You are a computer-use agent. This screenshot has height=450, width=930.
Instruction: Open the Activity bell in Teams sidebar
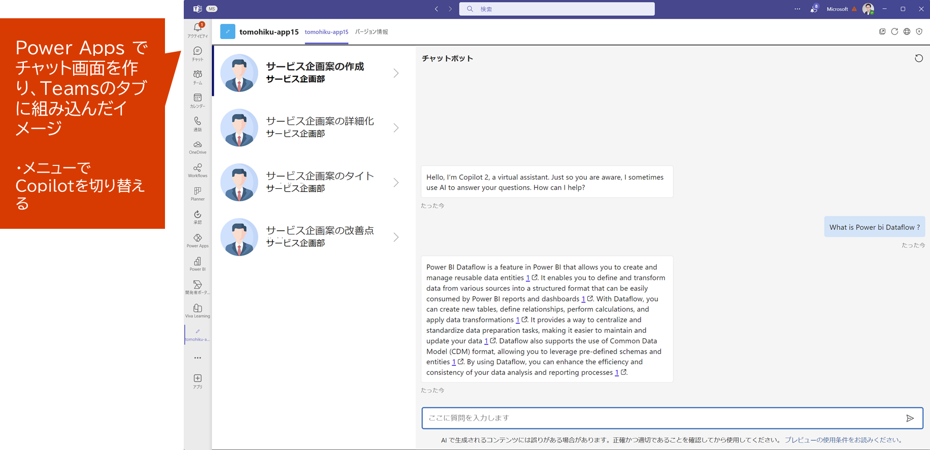tap(197, 29)
